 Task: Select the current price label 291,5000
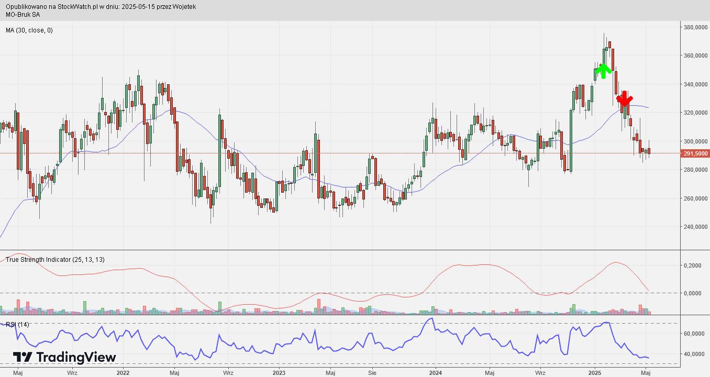pyautogui.click(x=695, y=153)
